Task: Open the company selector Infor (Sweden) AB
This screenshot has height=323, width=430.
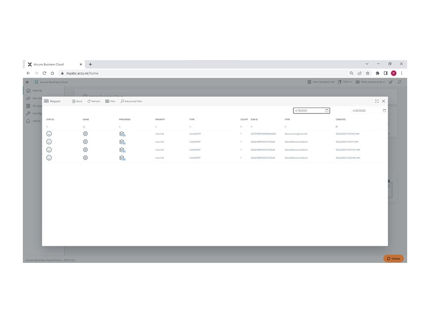Action: (322, 82)
